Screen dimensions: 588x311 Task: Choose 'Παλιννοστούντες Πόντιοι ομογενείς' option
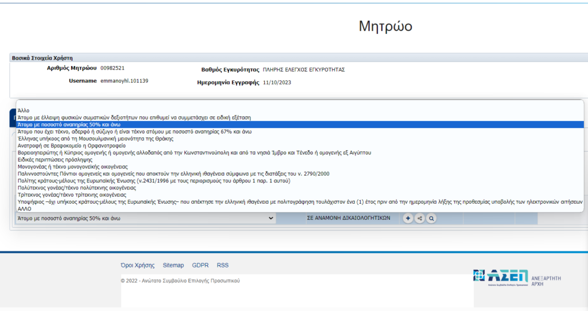pyautogui.click(x=300, y=174)
